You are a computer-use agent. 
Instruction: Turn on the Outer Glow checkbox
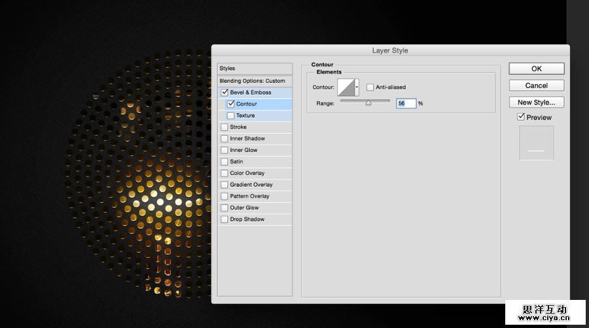click(225, 208)
